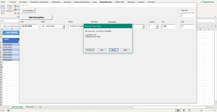Expand the Description combo box dropdown
This screenshot has width=217, height=112.
click(x=143, y=27)
